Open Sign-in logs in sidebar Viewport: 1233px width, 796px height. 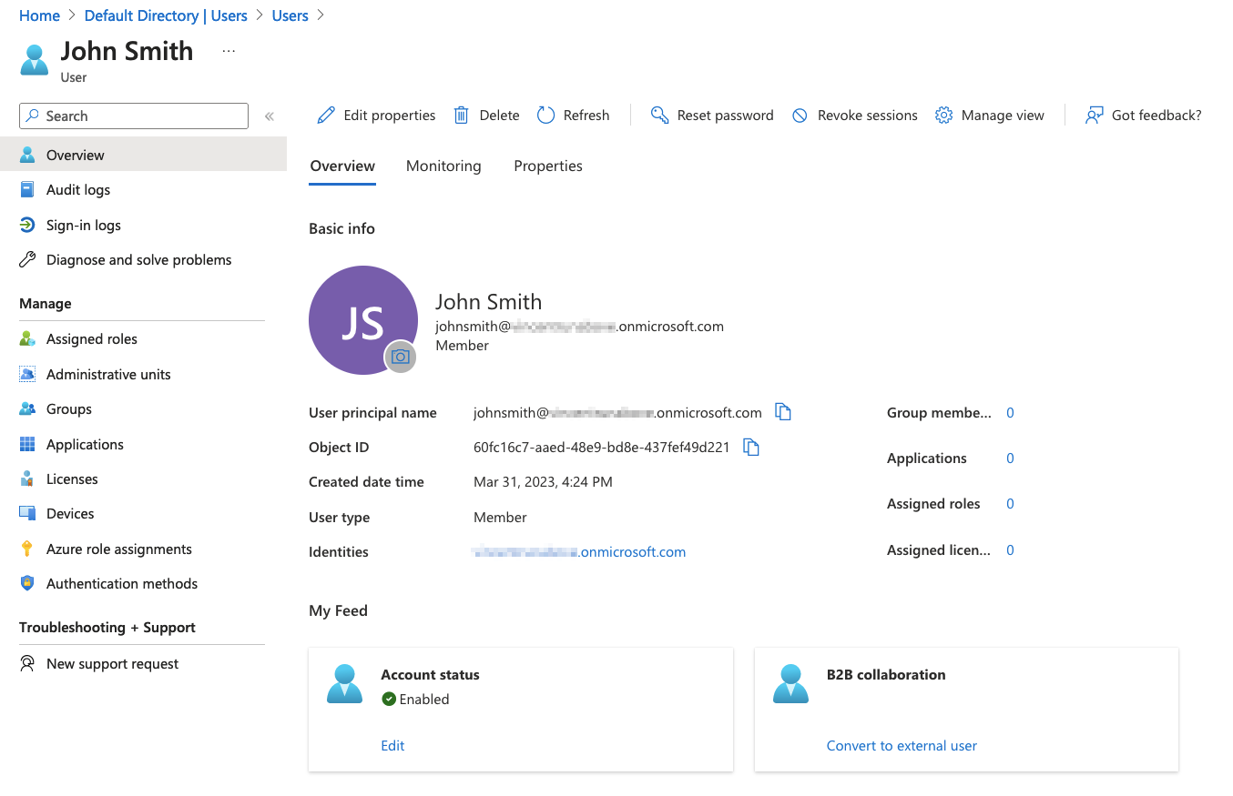coord(83,225)
